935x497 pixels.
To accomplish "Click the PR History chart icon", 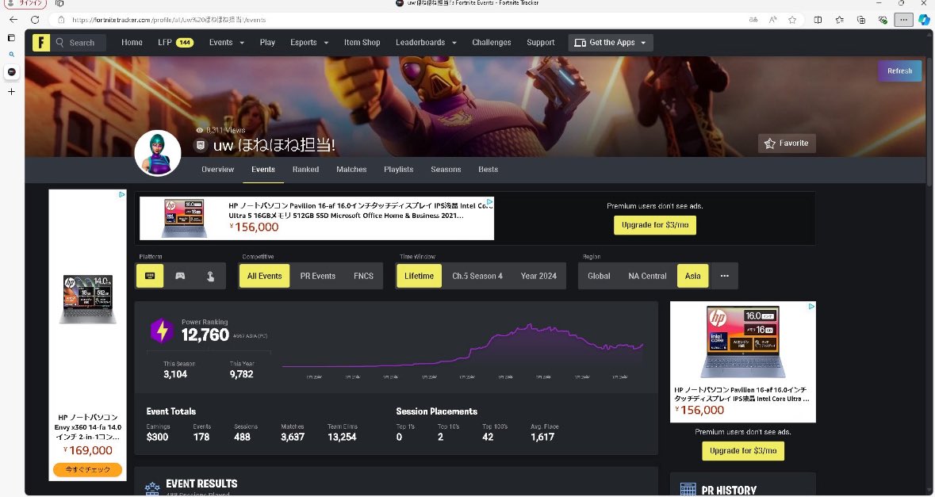I will tap(688, 490).
